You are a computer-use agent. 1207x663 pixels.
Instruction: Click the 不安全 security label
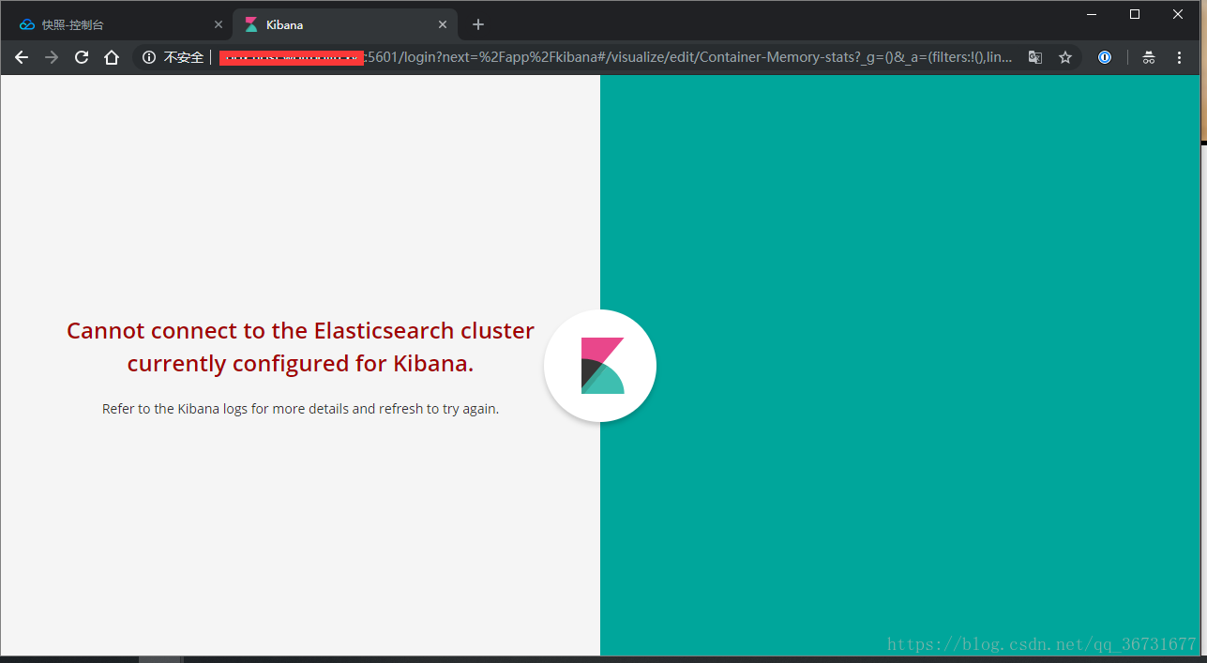click(x=184, y=57)
